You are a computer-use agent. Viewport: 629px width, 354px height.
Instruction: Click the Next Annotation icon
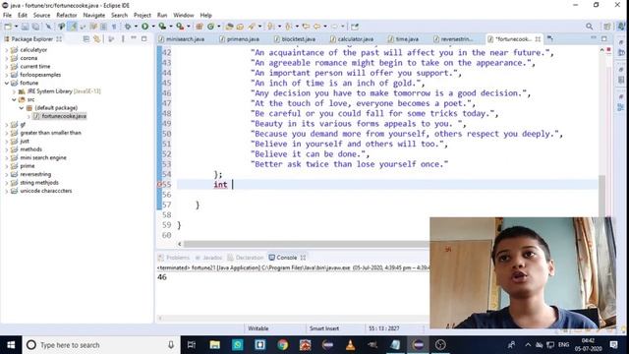[x=271, y=27]
